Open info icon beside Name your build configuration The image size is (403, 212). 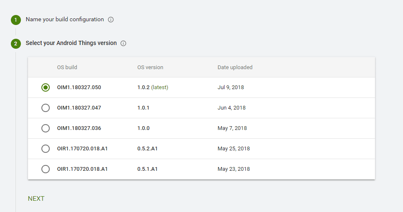coord(111,20)
